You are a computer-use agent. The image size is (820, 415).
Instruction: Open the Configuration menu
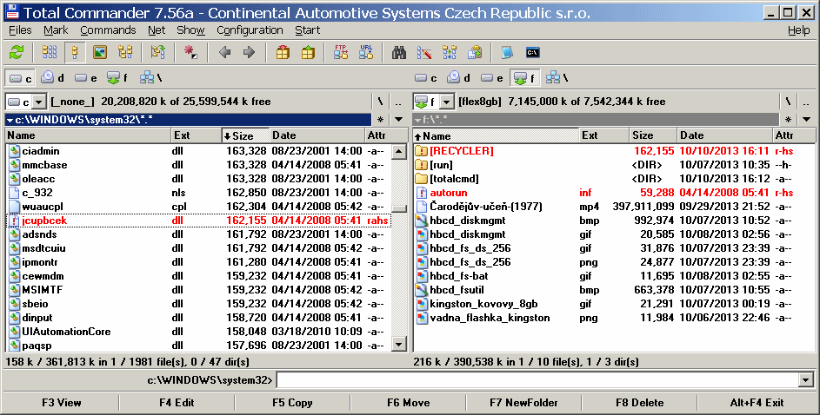(x=250, y=30)
